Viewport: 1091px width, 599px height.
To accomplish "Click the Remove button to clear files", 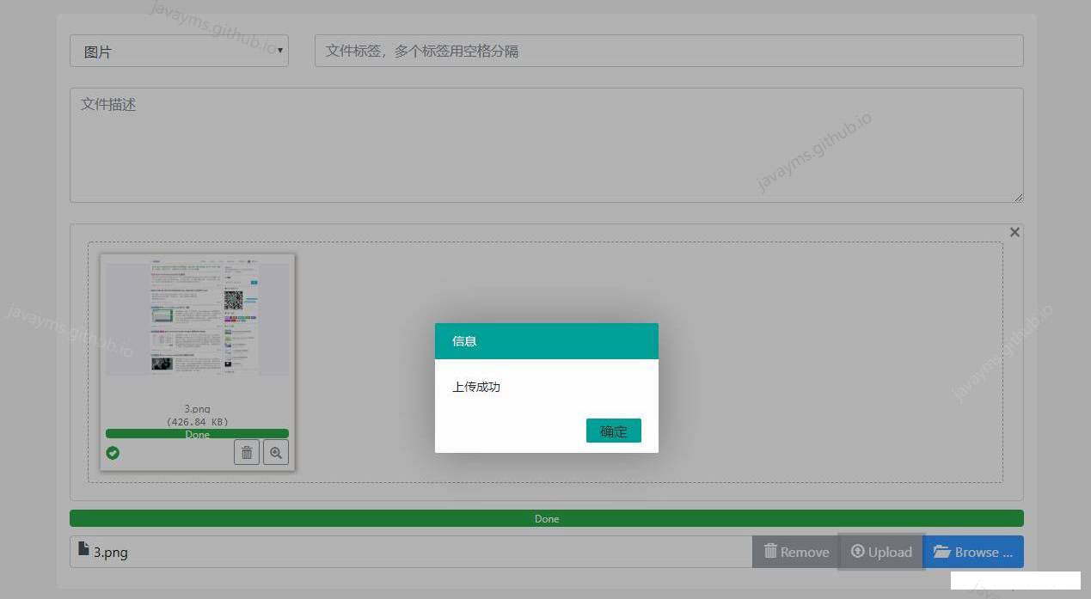I will [795, 552].
